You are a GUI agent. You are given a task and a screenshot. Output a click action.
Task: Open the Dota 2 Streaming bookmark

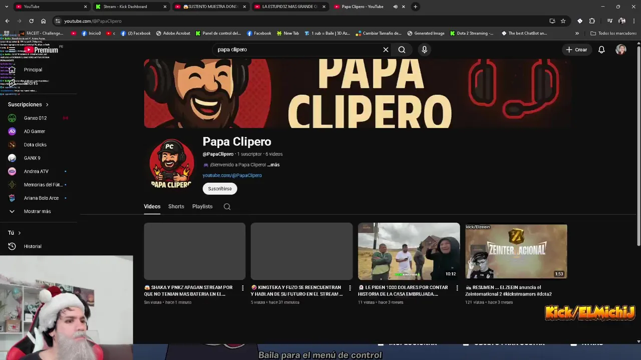coord(472,33)
